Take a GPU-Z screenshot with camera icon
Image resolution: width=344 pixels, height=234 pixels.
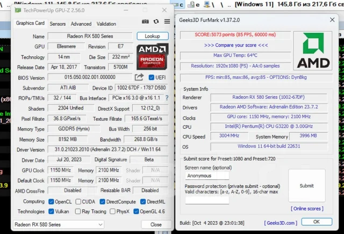click(145, 21)
